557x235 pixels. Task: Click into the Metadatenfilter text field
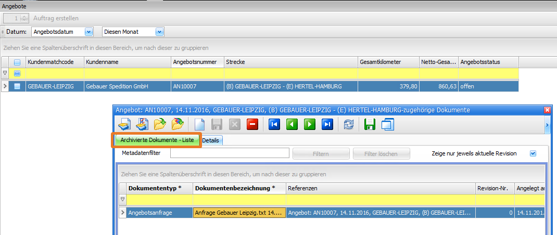[x=230, y=153]
